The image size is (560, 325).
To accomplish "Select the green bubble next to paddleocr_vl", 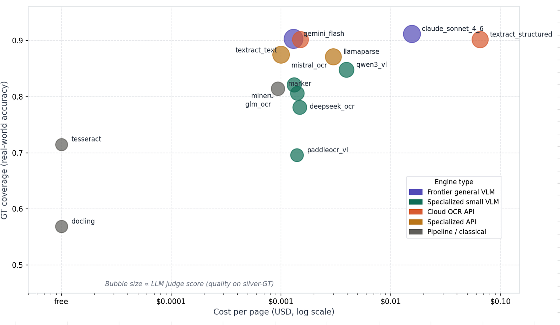I will [297, 155].
